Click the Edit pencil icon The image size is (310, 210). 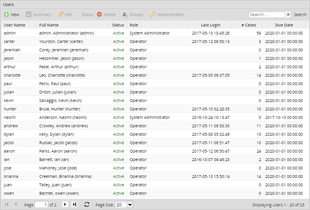[x=61, y=14]
